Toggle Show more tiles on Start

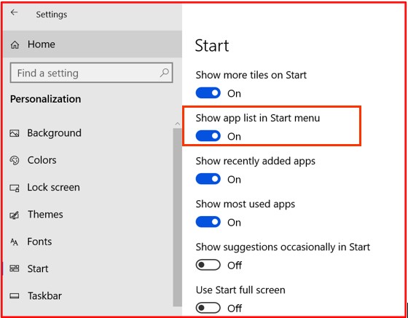point(208,93)
